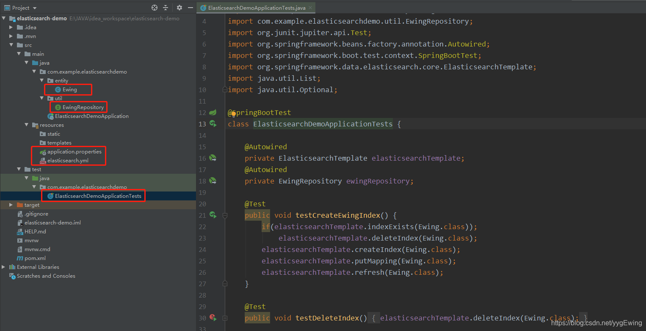Viewport: 646px width, 331px height.
Task: Fold the testCreateEwingIndex method on line 21
Action: click(225, 216)
